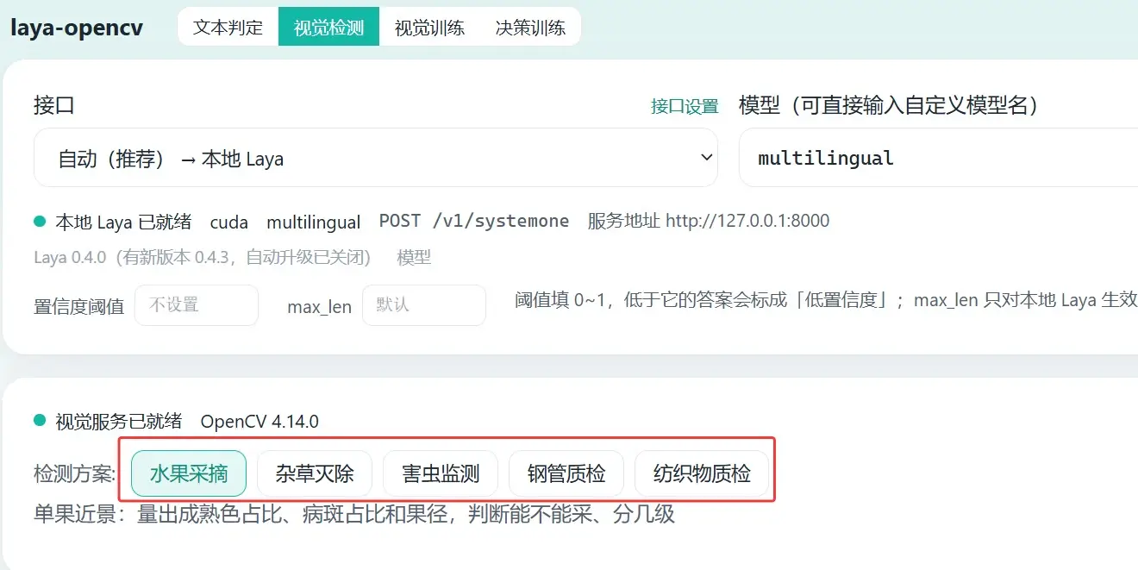The width and height of the screenshot is (1138, 570).
Task: Click the 模型 label beside the version notice
Action: coord(414,257)
